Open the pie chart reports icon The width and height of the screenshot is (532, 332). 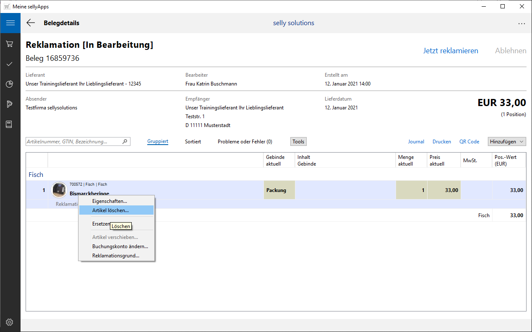click(x=10, y=84)
